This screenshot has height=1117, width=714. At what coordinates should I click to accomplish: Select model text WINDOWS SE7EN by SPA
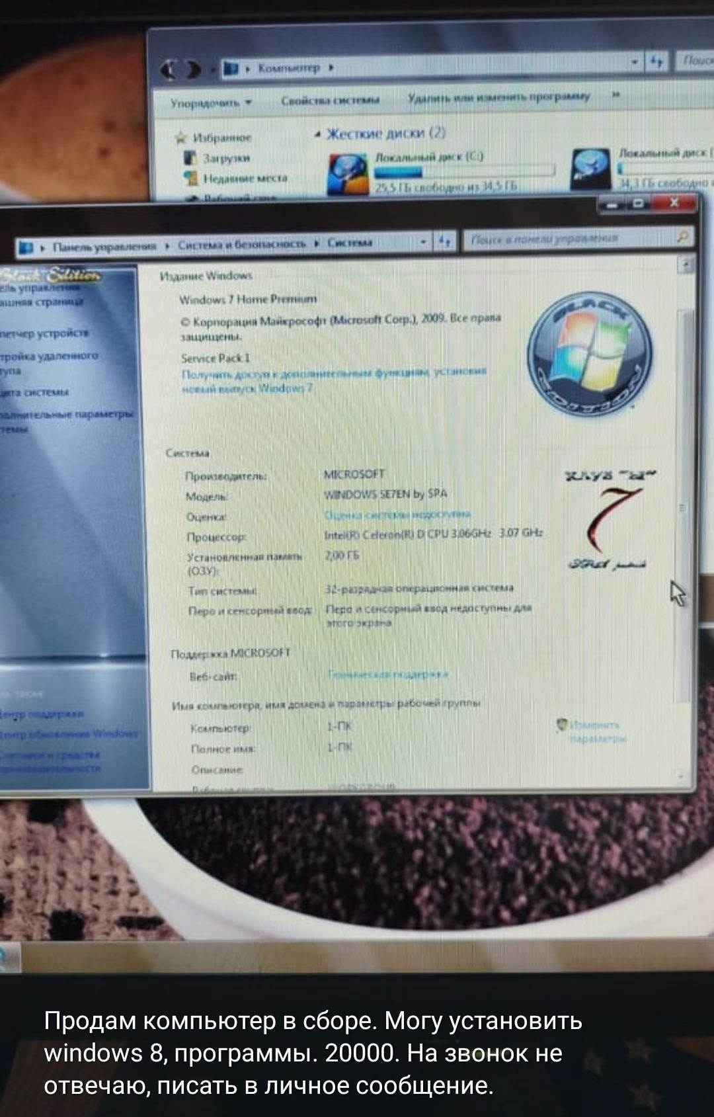point(385,494)
